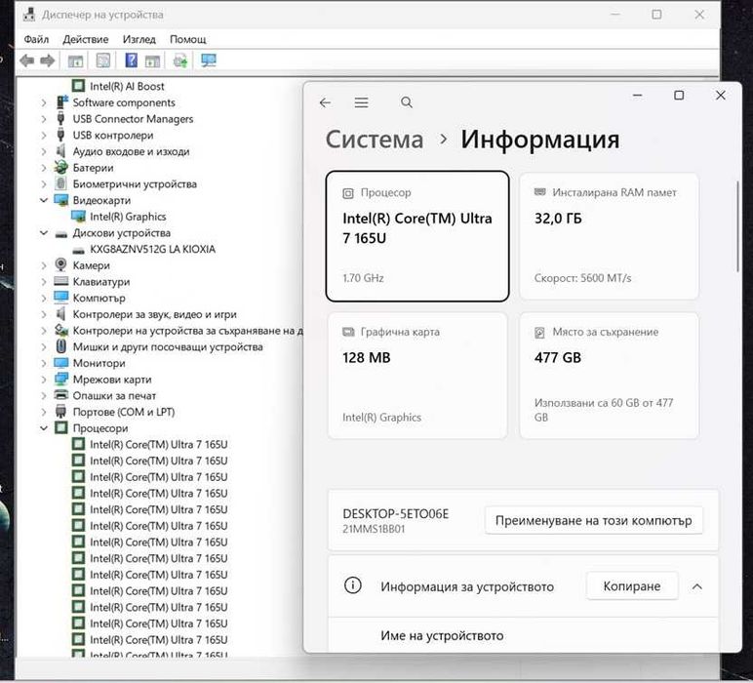Click the Properties icon in Device Manager toolbar
This screenshot has height=683, width=753.
[x=102, y=60]
